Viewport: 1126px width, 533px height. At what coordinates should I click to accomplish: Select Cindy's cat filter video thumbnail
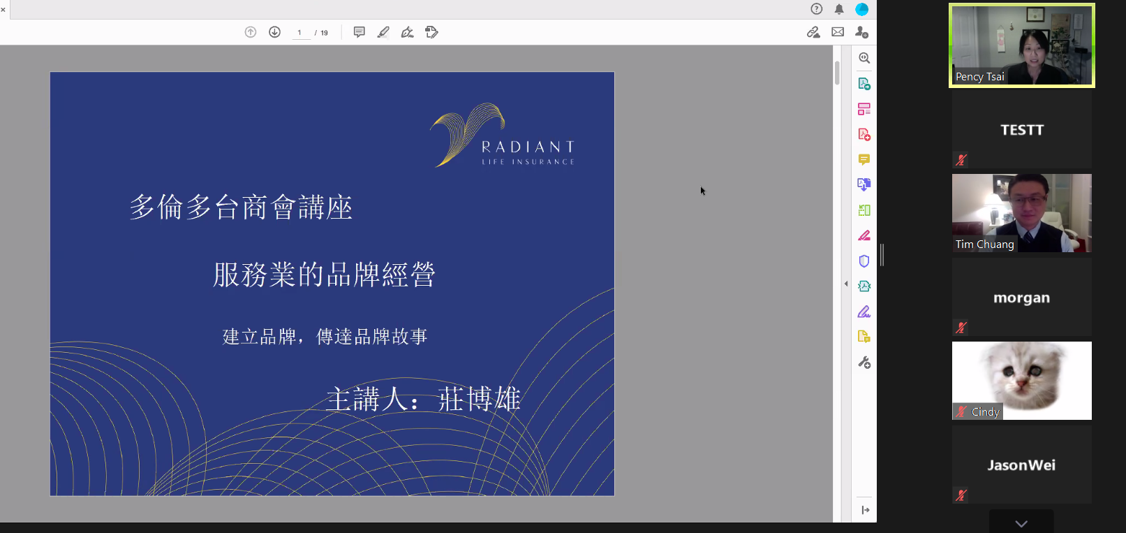coord(1022,381)
